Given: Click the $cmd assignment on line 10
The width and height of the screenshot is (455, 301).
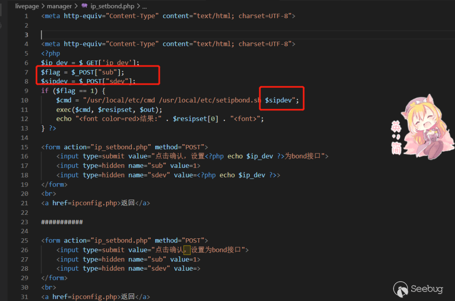Looking at the screenshot, I should tap(64, 100).
